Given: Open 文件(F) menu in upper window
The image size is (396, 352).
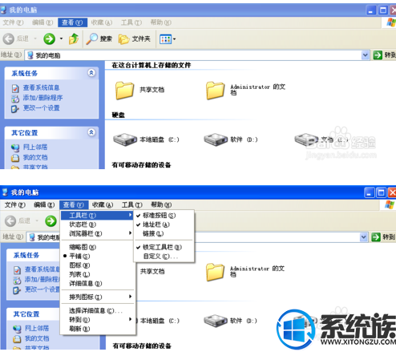Looking at the screenshot, I should pos(13,22).
